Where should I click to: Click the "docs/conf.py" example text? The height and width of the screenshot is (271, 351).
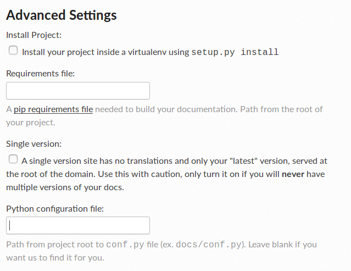[x=209, y=245]
